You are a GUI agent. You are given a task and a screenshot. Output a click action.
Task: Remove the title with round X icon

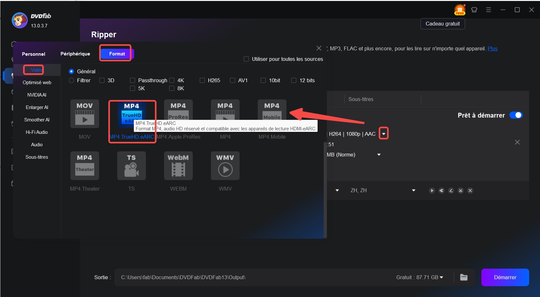(470, 191)
